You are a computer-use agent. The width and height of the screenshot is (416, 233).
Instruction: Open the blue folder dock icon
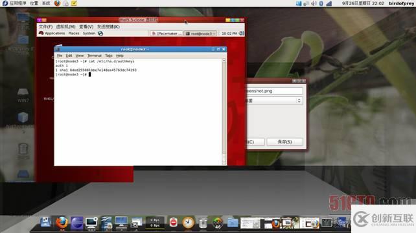tap(233, 223)
